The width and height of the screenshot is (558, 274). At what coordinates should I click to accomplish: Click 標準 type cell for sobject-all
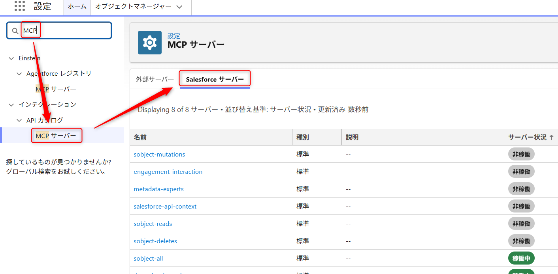[303, 258]
